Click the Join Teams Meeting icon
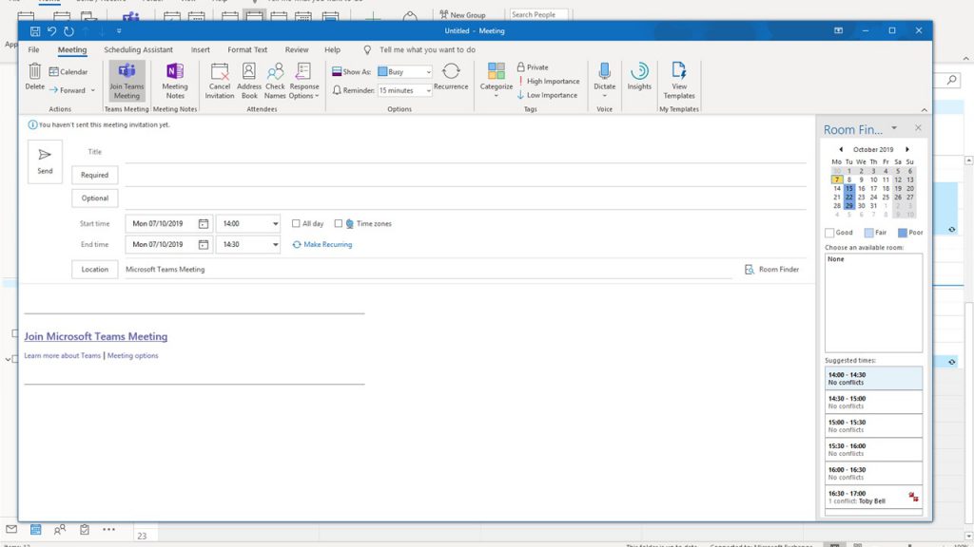Image resolution: width=974 pixels, height=547 pixels. coord(127,81)
